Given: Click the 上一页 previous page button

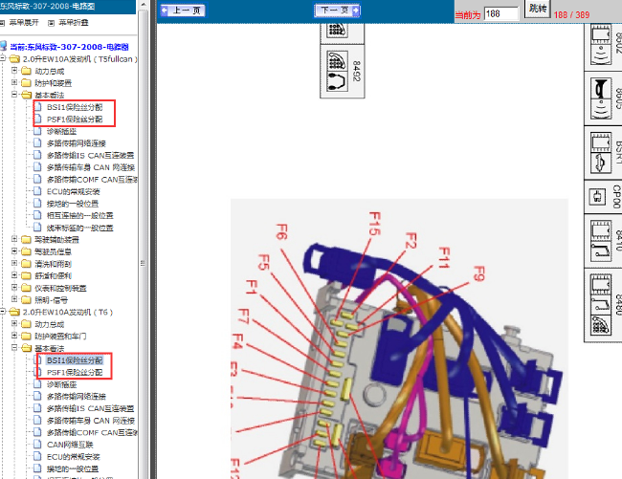Looking at the screenshot, I should point(183,11).
